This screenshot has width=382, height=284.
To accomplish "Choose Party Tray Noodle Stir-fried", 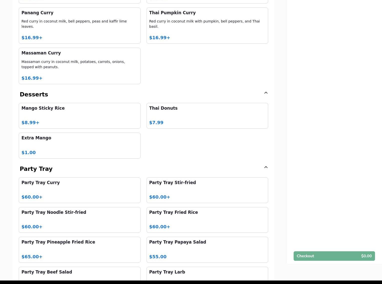I will (x=79, y=220).
